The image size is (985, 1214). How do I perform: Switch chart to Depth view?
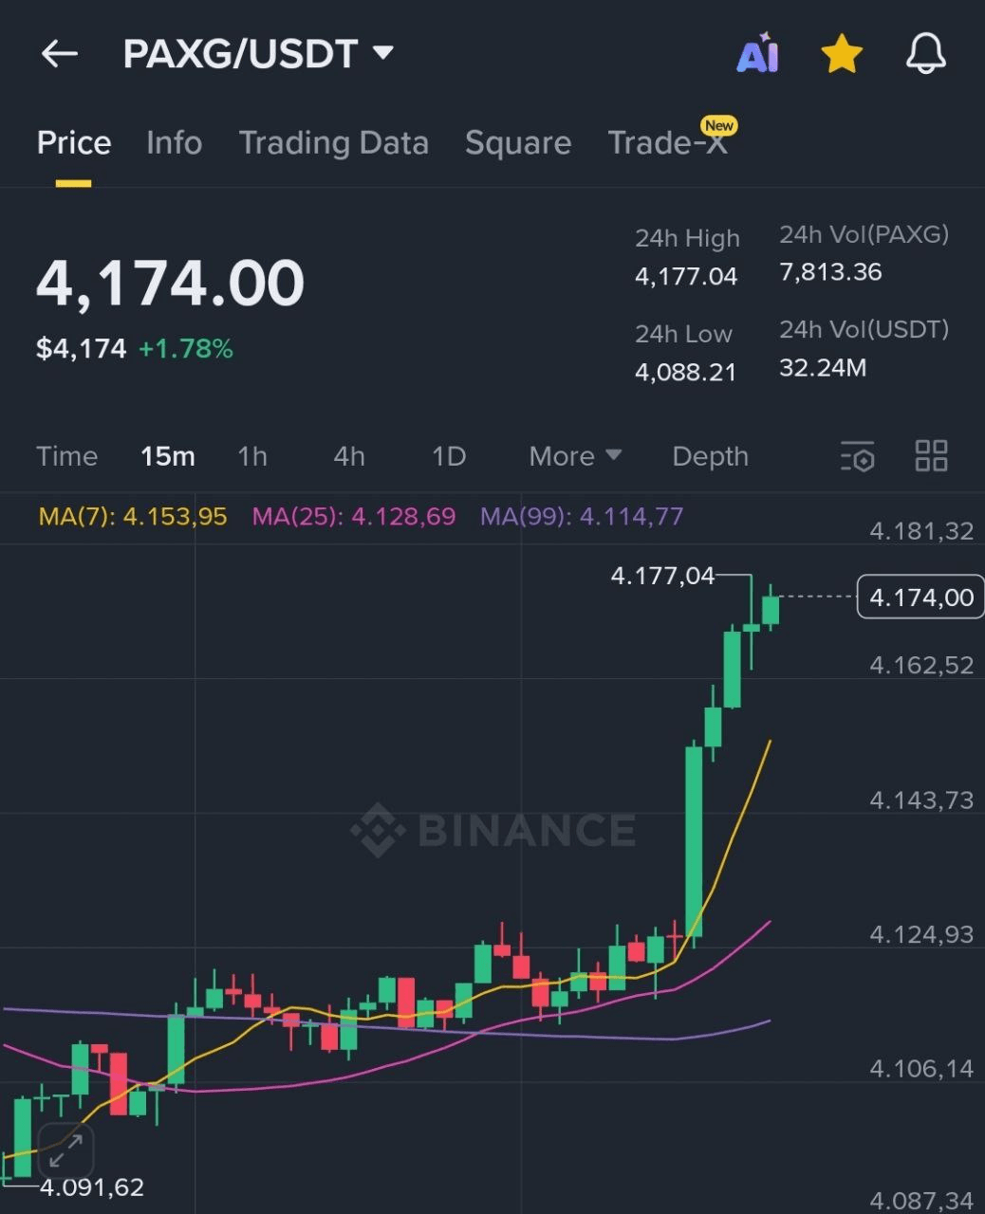coord(710,456)
